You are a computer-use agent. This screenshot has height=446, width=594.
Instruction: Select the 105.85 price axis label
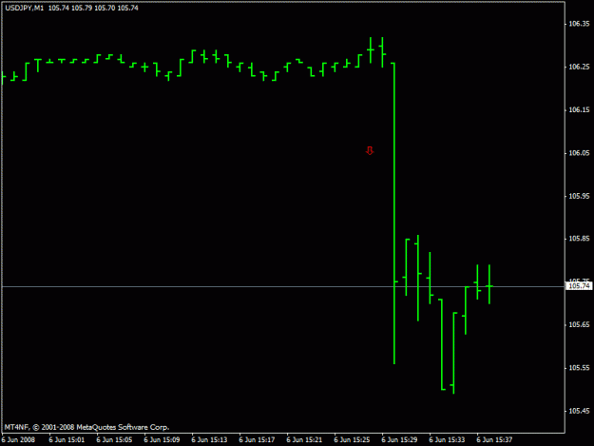tap(579, 239)
